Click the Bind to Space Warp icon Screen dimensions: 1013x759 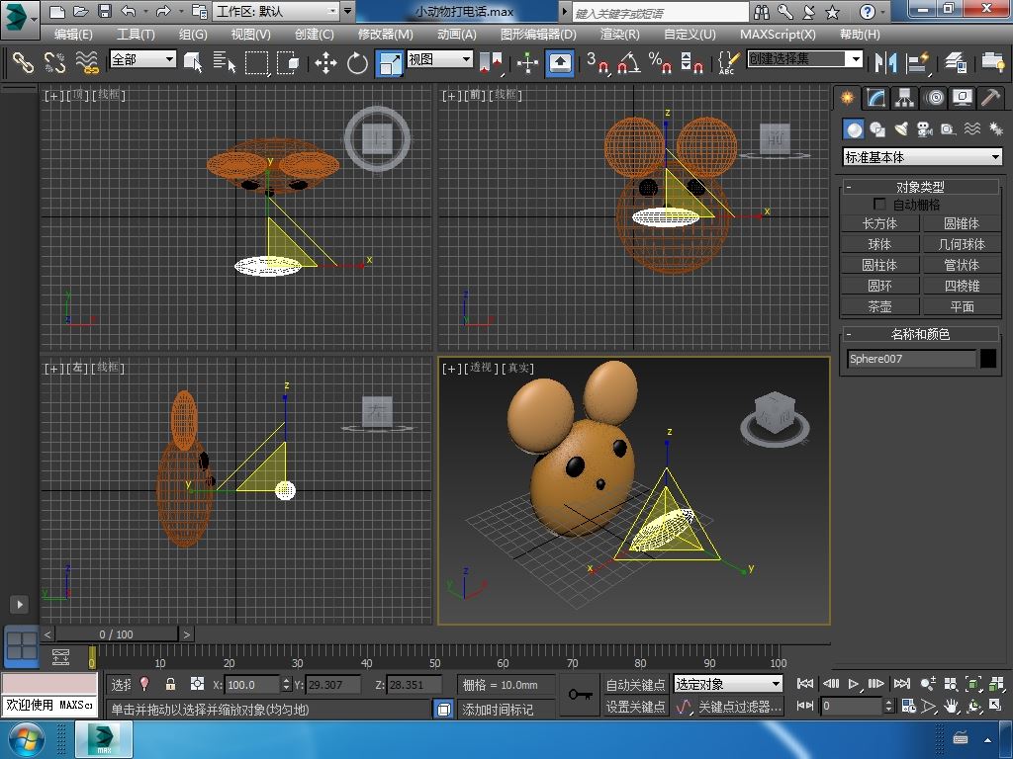pyautogui.click(x=87, y=62)
